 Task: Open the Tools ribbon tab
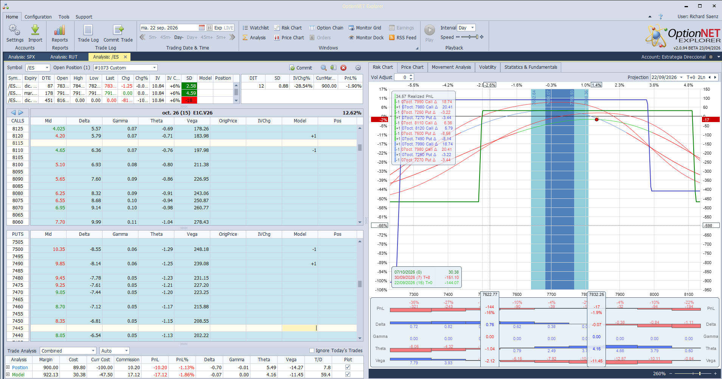(64, 17)
